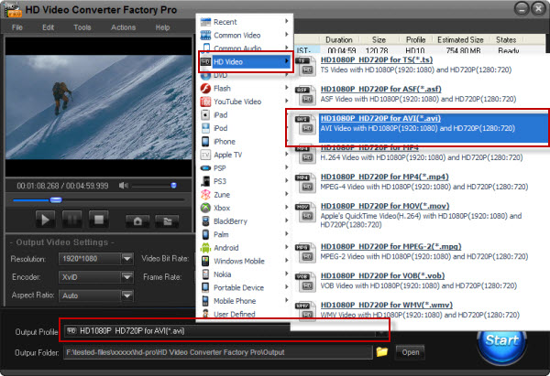Viewport: 550px width, 376px height.
Task: Click the iPod category icon
Action: tap(205, 128)
